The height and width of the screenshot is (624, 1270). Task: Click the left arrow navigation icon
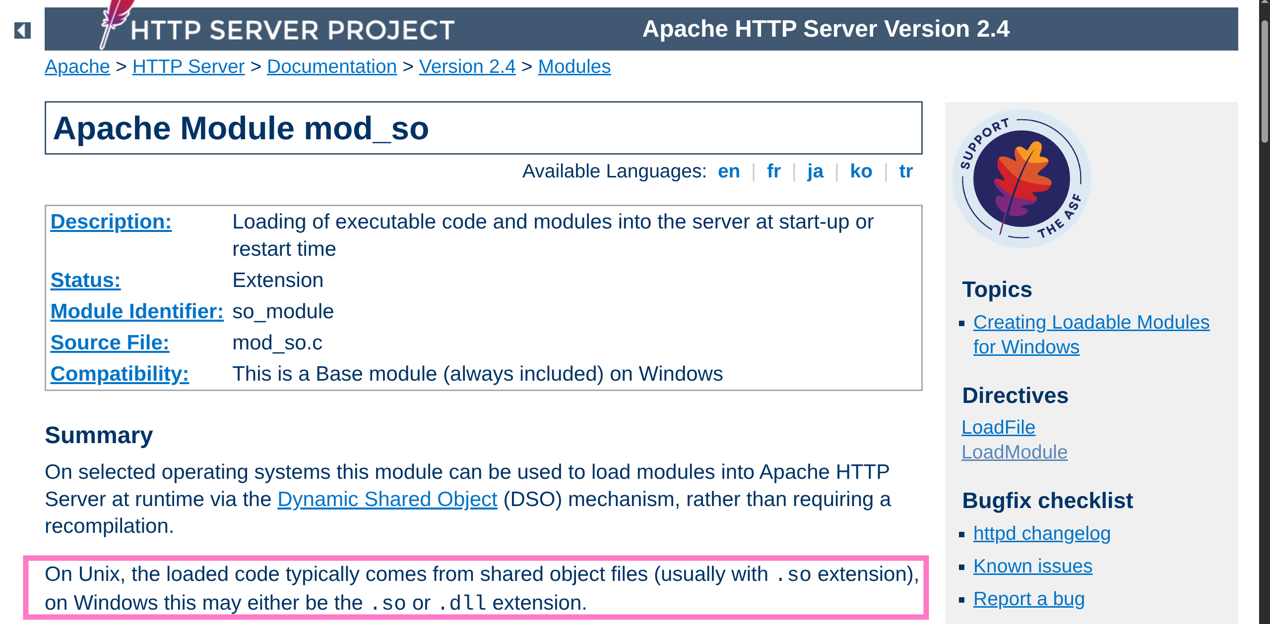tap(22, 30)
